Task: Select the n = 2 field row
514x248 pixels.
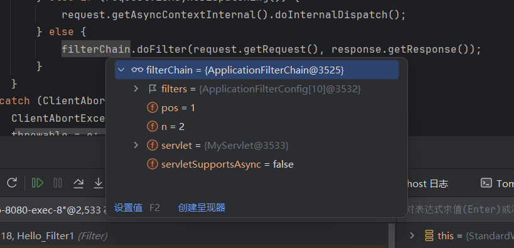Action: 257,126
